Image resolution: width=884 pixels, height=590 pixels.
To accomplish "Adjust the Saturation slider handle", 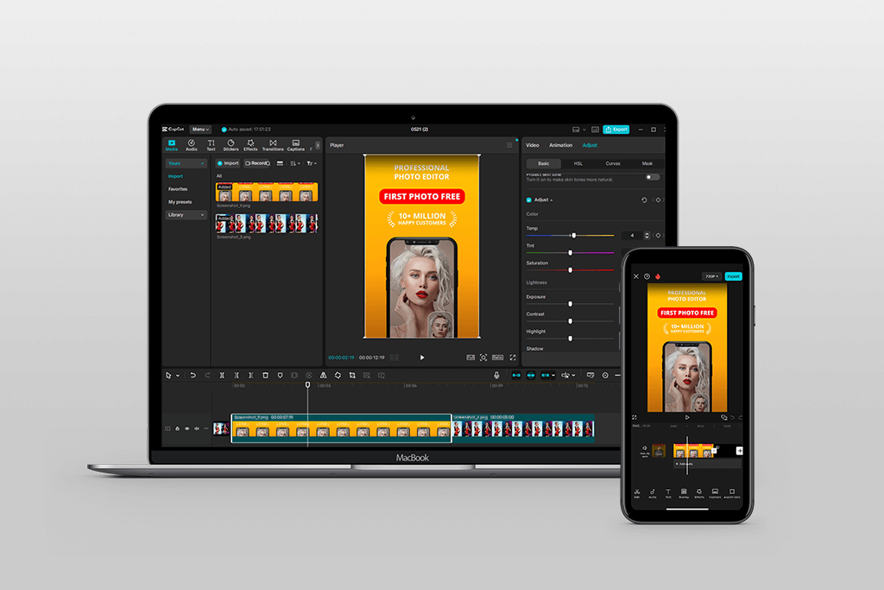I will tap(570, 270).
